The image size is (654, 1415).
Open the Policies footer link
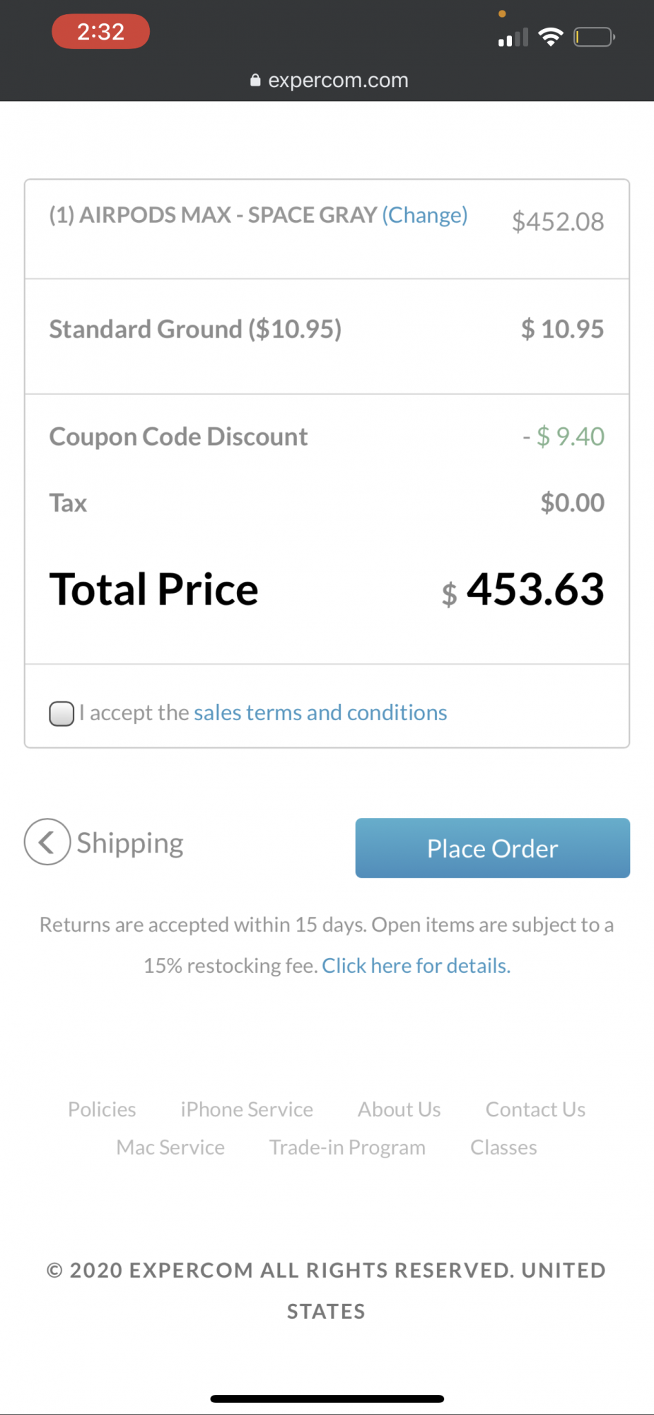click(102, 1109)
